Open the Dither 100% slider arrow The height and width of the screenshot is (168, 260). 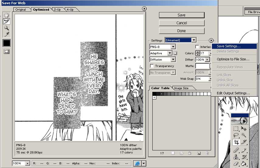207,59
